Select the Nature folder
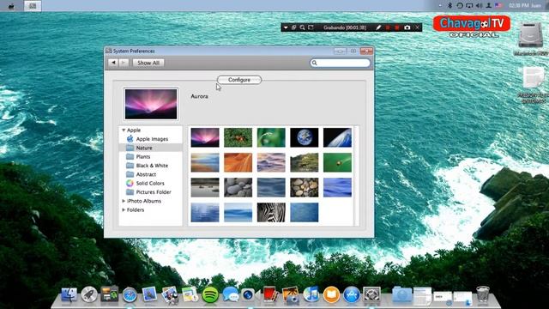The height and width of the screenshot is (309, 549). tap(151, 148)
